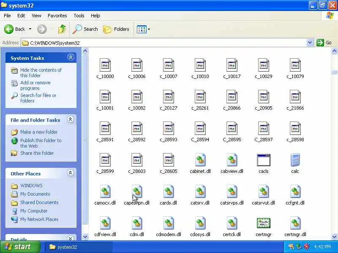Select the ccfgnt.dll file icon
The width and height of the screenshot is (338, 253).
coord(295,192)
